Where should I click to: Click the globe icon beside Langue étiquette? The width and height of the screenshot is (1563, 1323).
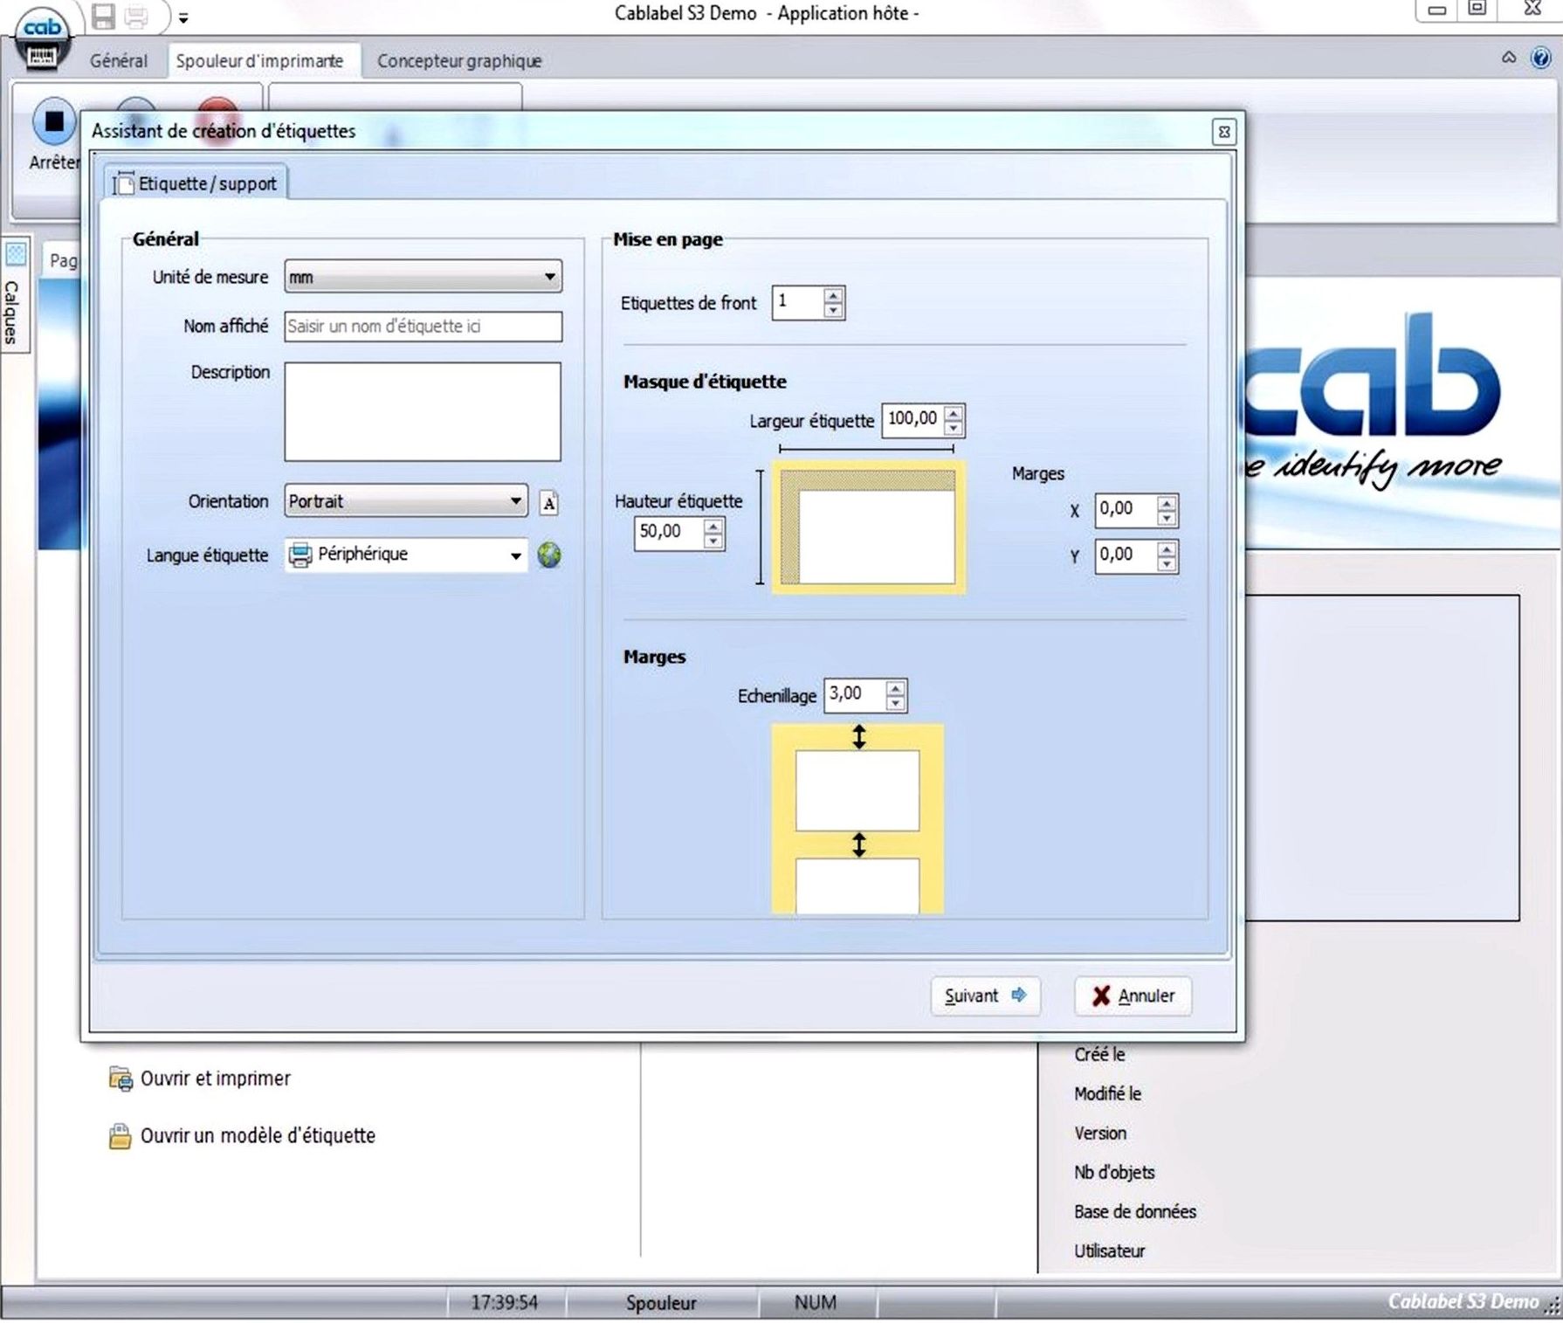tap(549, 555)
